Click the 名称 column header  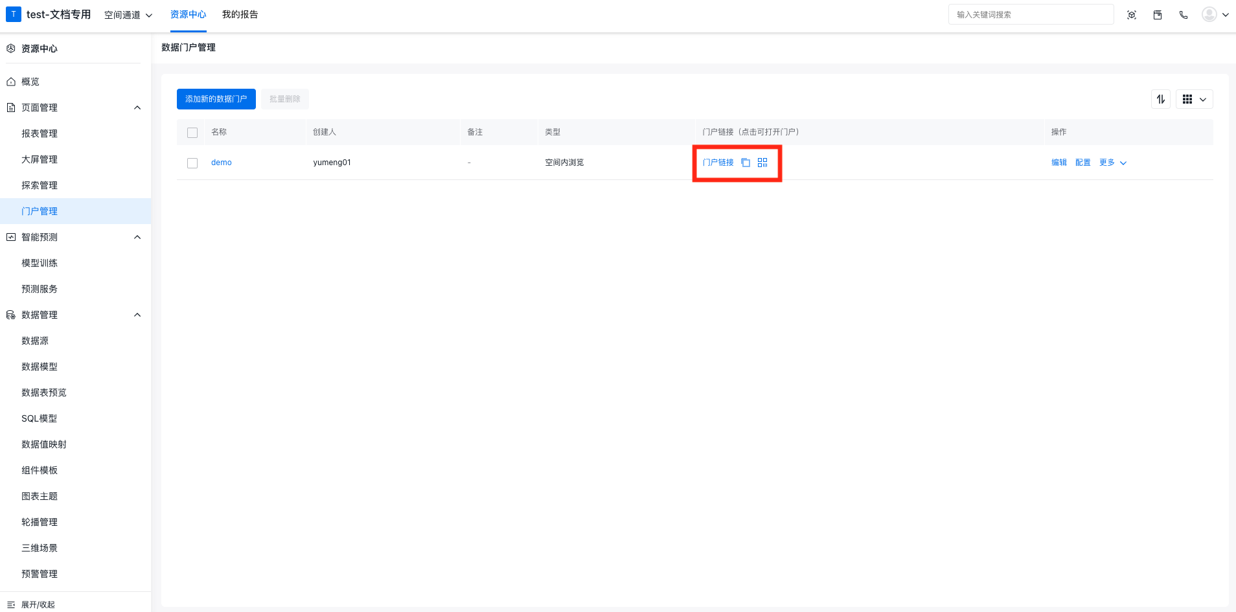coord(219,132)
